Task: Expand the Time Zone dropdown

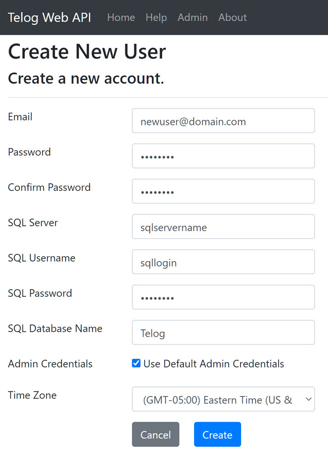Action: pos(223,399)
